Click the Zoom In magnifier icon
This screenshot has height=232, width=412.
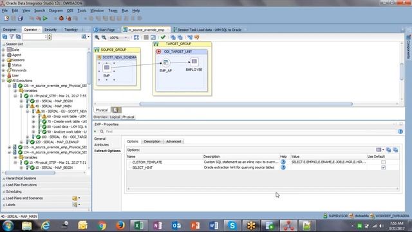[97, 37]
